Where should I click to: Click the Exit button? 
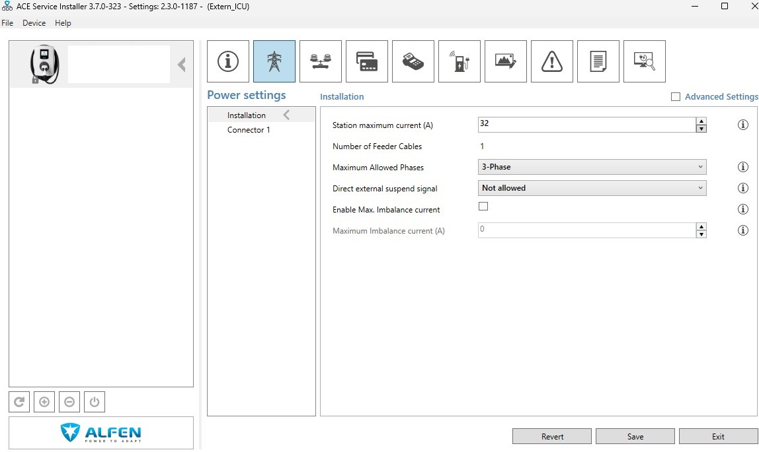point(718,437)
